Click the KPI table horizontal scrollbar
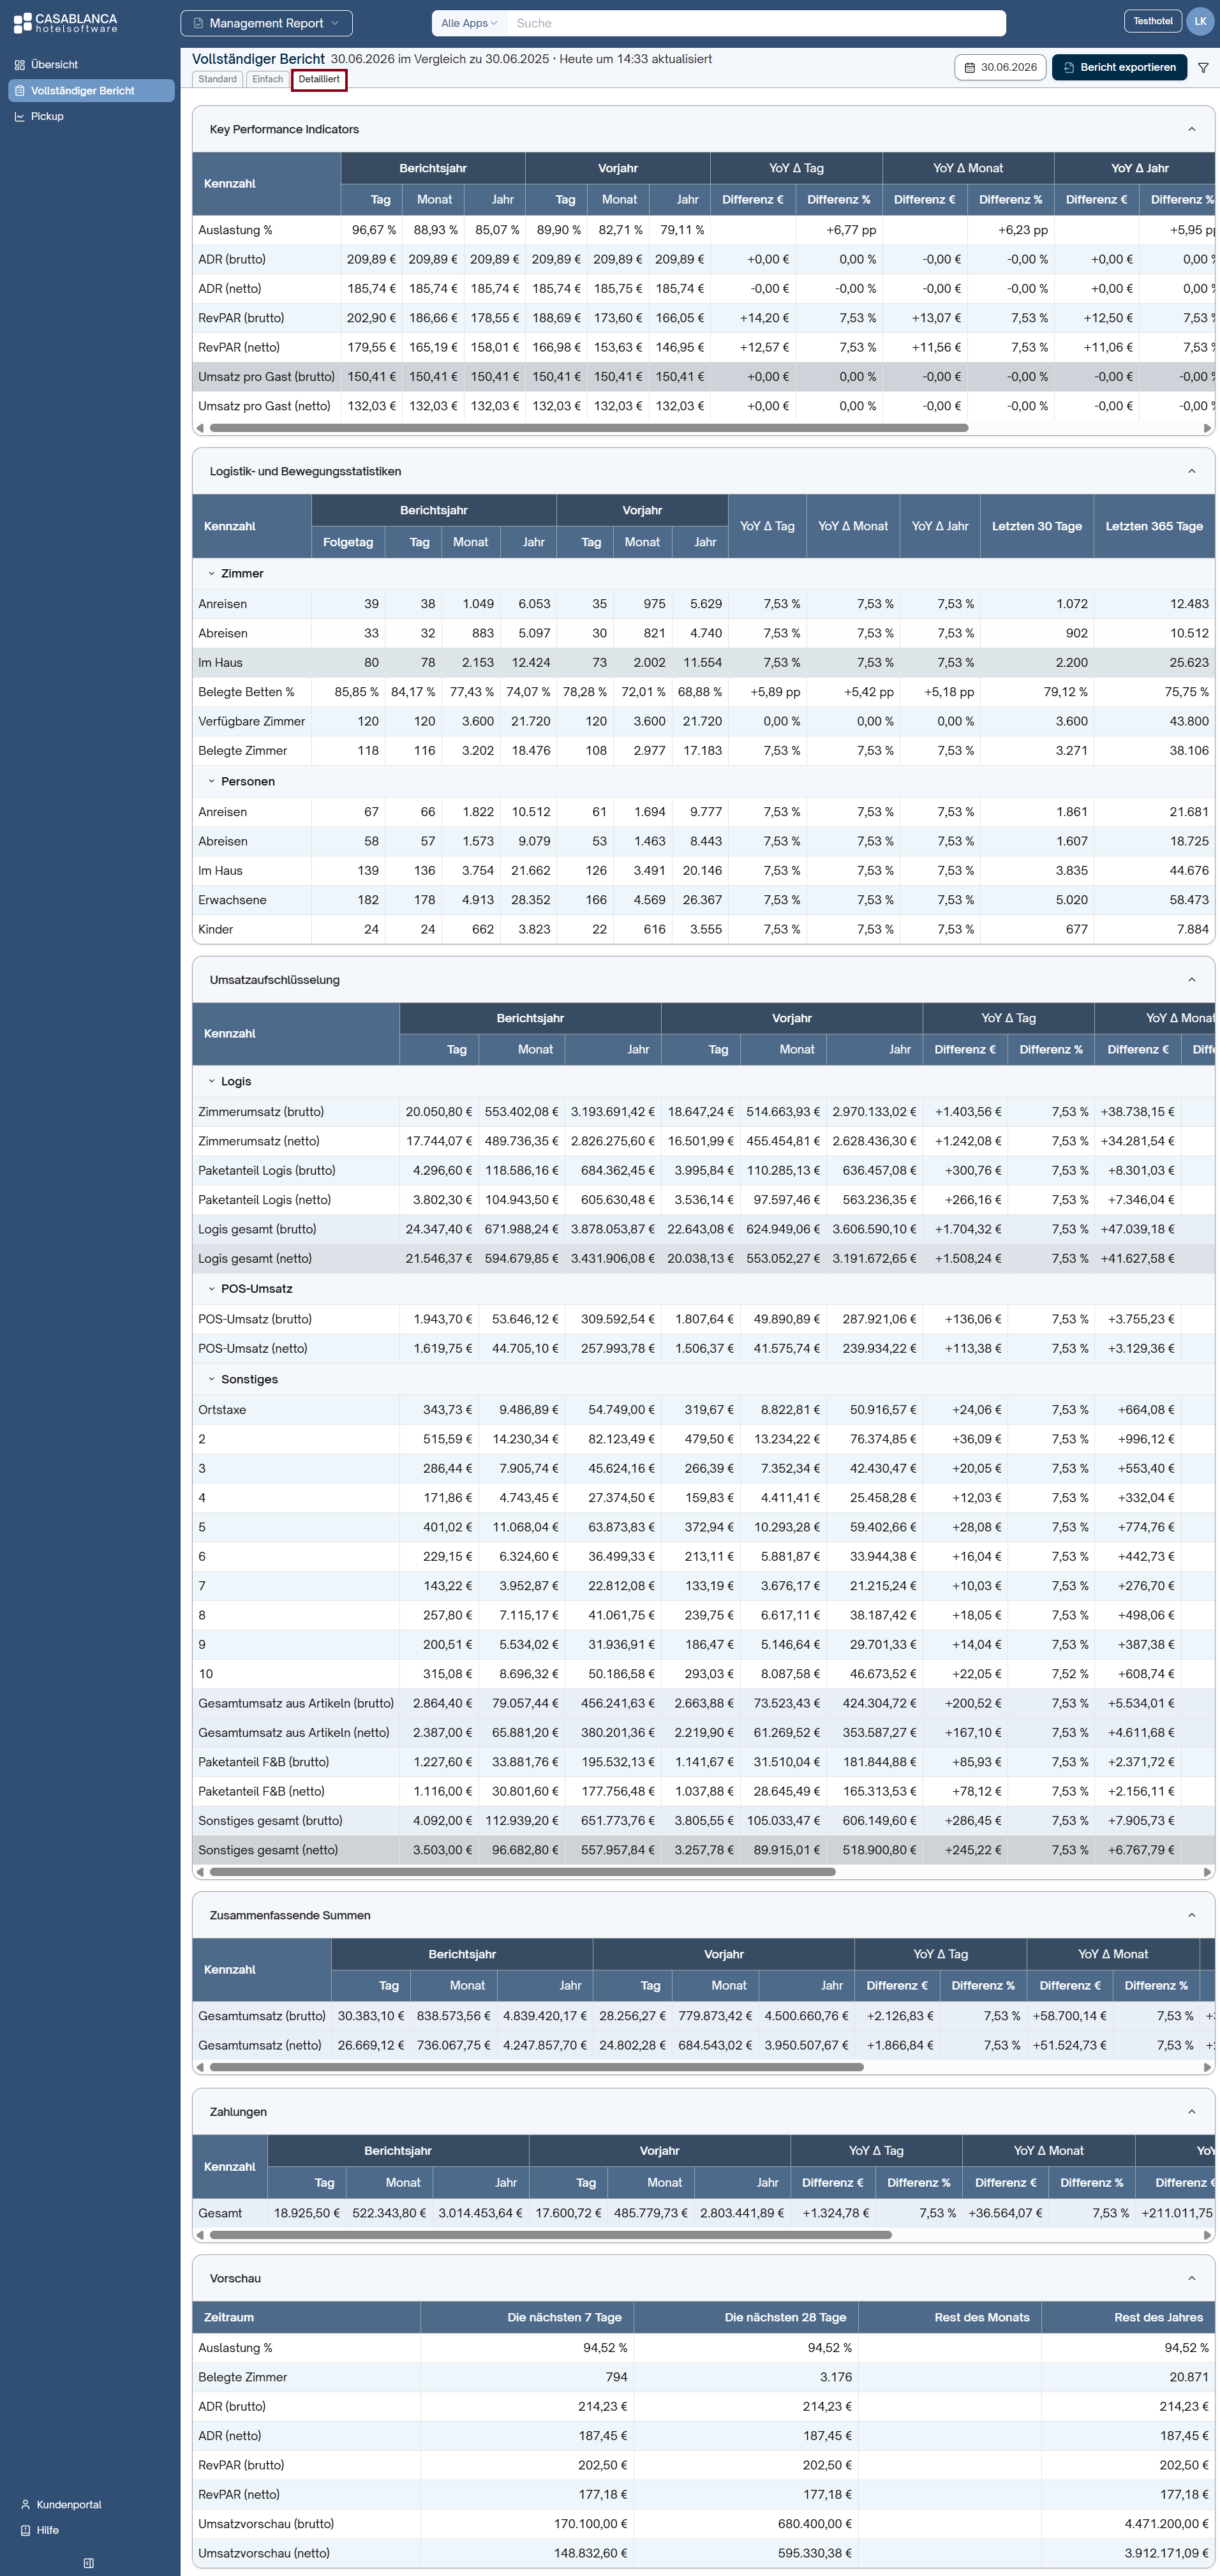 [589, 428]
